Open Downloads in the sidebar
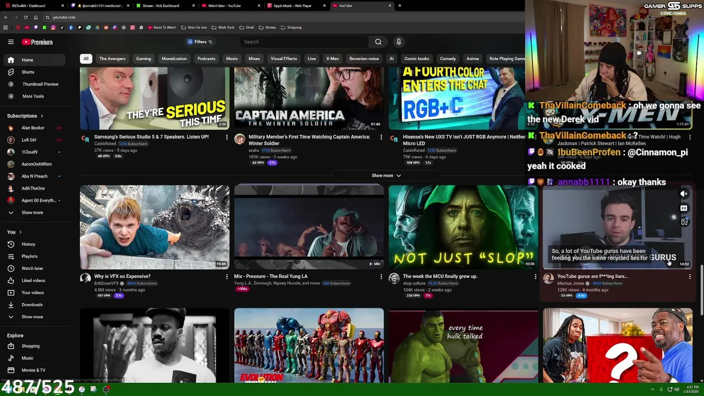704x396 pixels. [32, 305]
